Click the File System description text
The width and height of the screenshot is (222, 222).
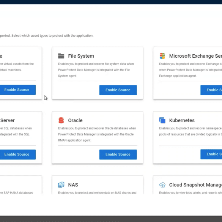point(96,70)
